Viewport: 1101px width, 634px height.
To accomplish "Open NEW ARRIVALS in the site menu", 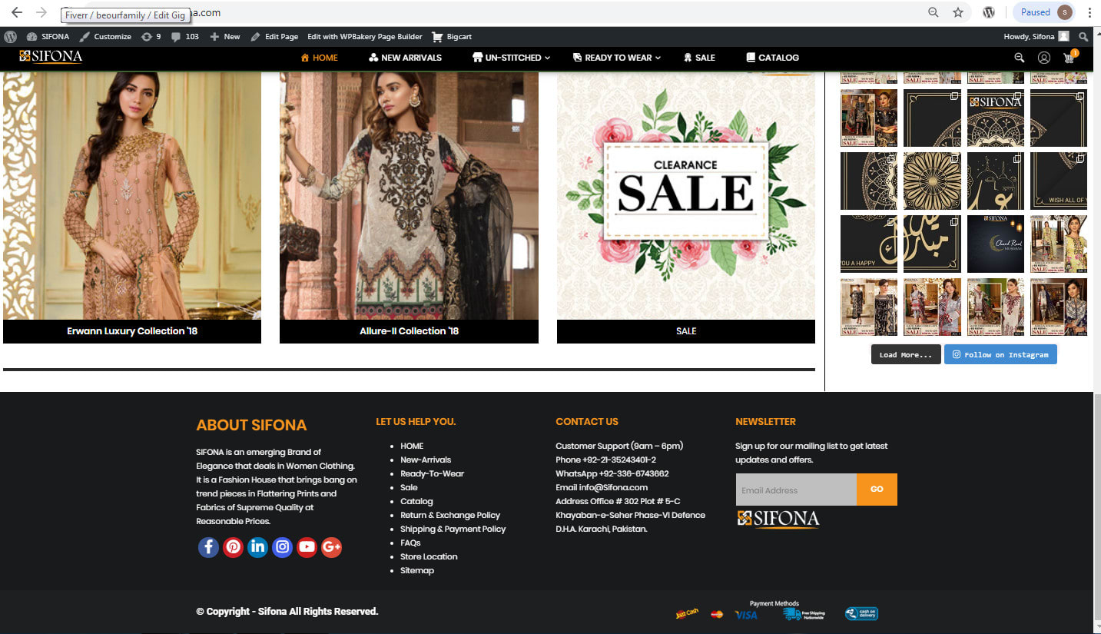I will coord(405,58).
